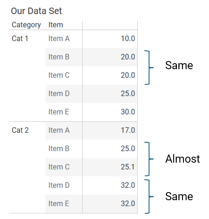Select Item C under Cat 2
This screenshot has width=209, height=219.
[x=59, y=167]
